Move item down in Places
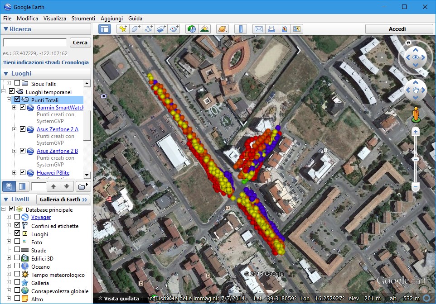The width and height of the screenshot is (436, 304). pos(67,186)
